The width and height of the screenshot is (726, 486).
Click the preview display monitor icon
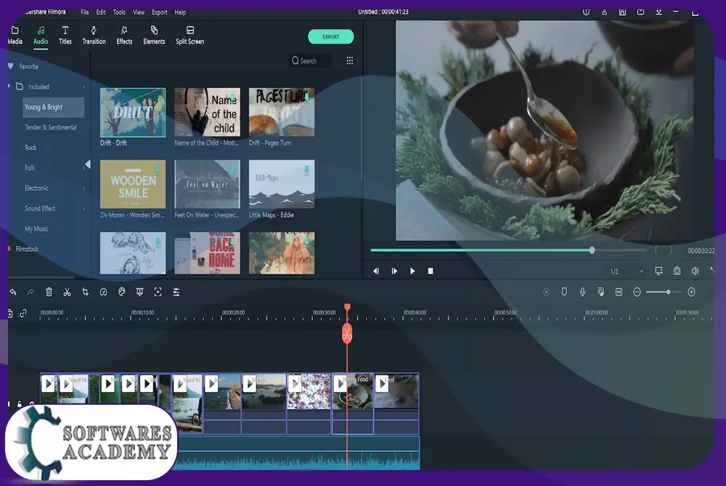pyautogui.click(x=658, y=271)
